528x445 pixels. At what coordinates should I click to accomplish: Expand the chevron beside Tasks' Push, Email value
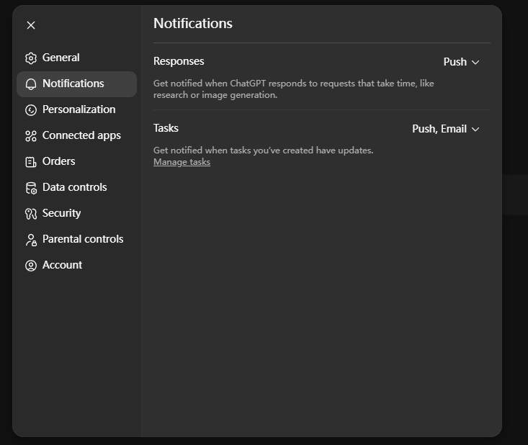(475, 130)
